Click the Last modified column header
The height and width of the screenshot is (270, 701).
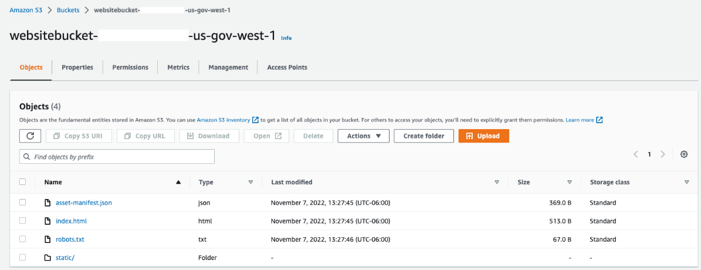[x=292, y=183]
